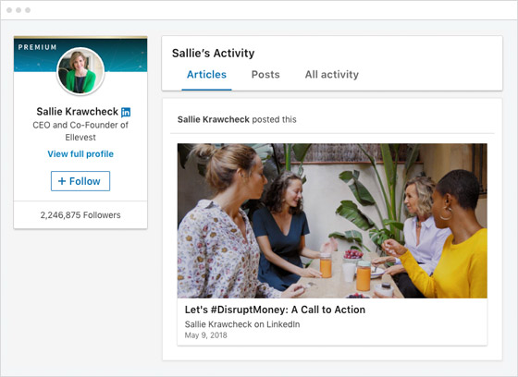Click the plus icon on Follow button

click(x=62, y=181)
